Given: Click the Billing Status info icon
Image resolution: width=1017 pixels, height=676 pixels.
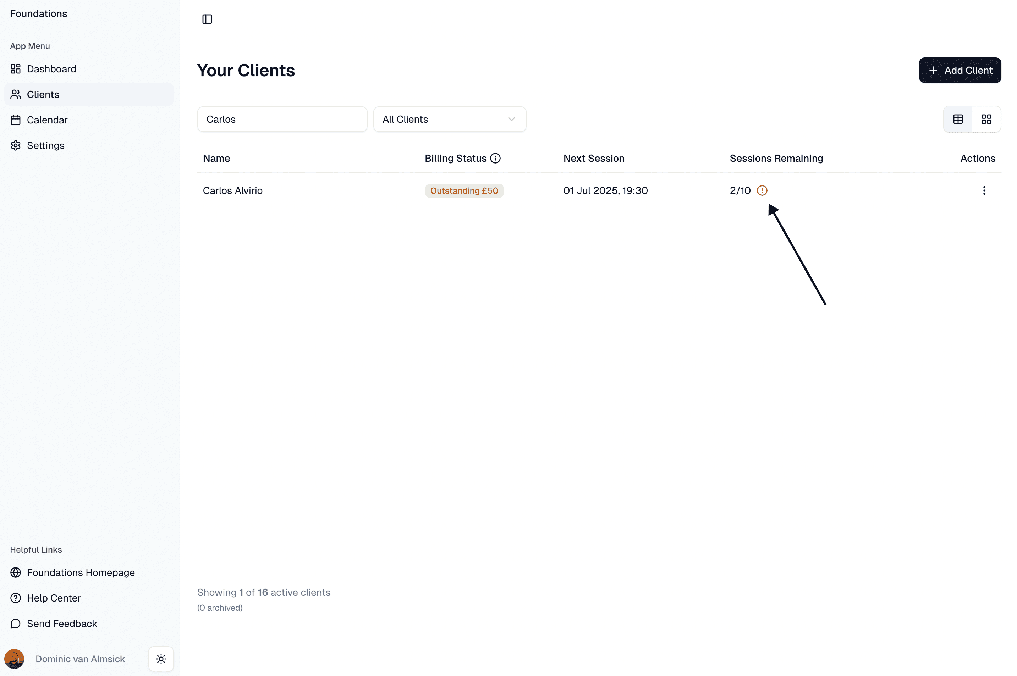Looking at the screenshot, I should coord(496,158).
